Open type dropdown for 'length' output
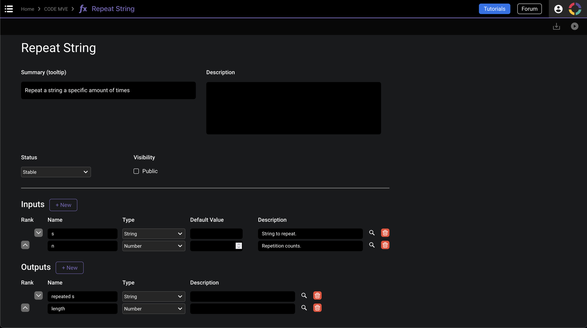The width and height of the screenshot is (587, 328). [x=153, y=309]
